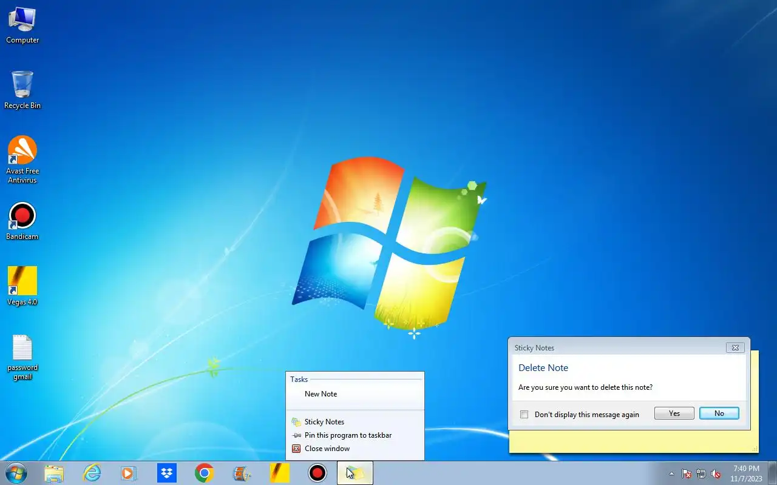Choose New Note from jump list
Image resolution: width=777 pixels, height=485 pixels.
coord(355,394)
